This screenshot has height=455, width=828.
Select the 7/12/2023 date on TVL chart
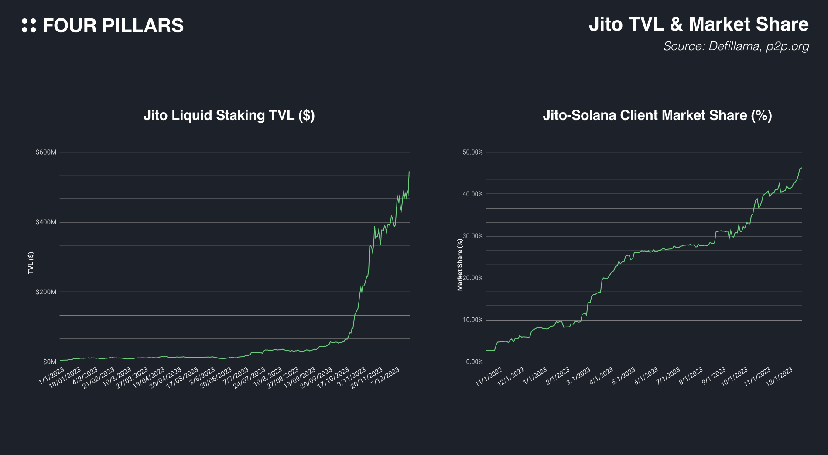coord(385,377)
